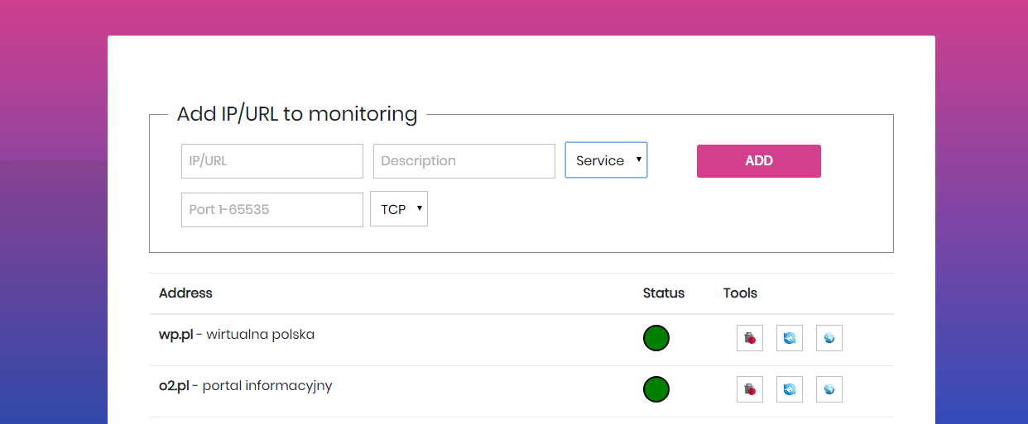Open the Service dropdown

pos(607,160)
